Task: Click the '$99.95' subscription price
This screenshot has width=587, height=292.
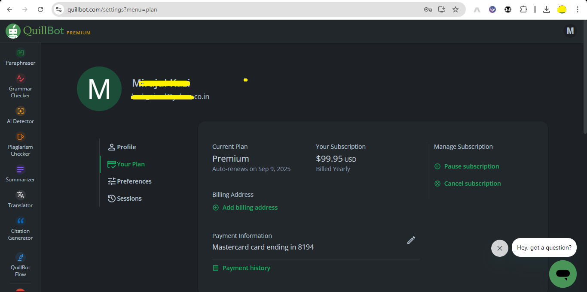Action: pyautogui.click(x=329, y=159)
